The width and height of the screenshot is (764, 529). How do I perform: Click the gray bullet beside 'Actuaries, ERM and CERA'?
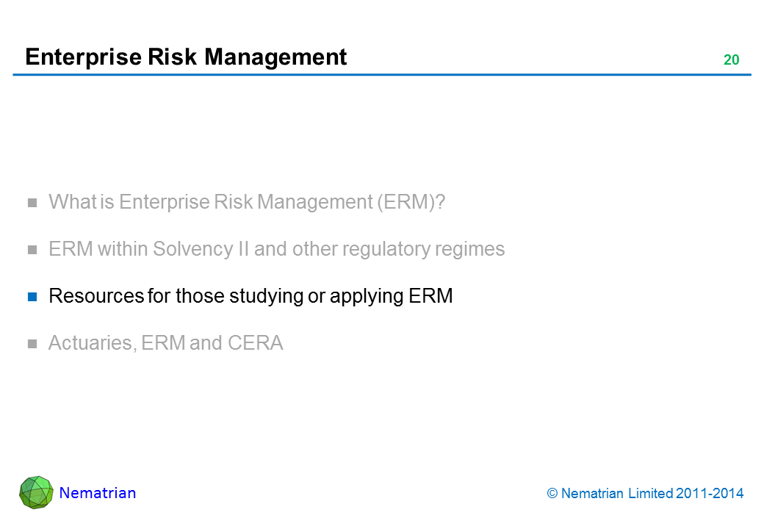click(32, 344)
